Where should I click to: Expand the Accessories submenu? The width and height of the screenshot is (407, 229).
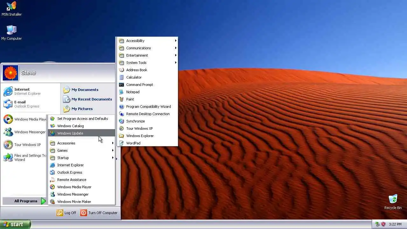(81, 143)
